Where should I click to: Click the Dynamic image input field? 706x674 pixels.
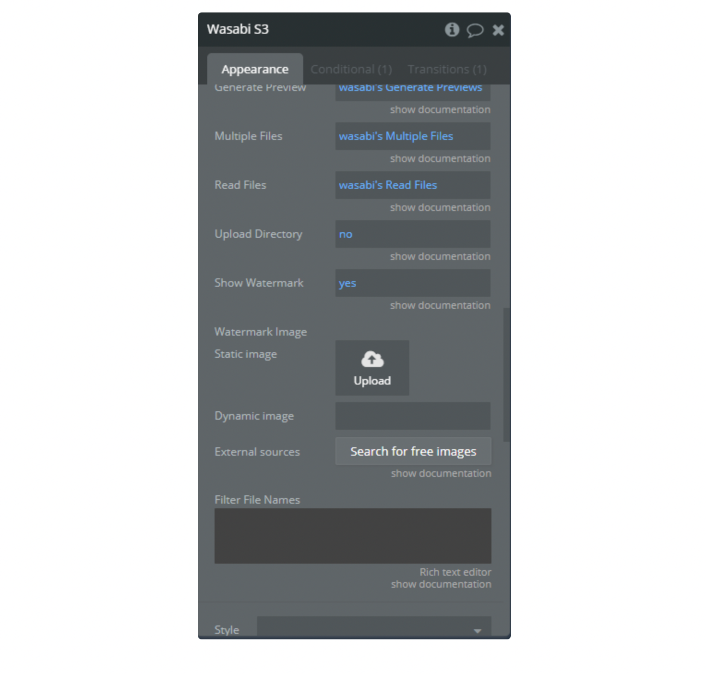point(413,416)
